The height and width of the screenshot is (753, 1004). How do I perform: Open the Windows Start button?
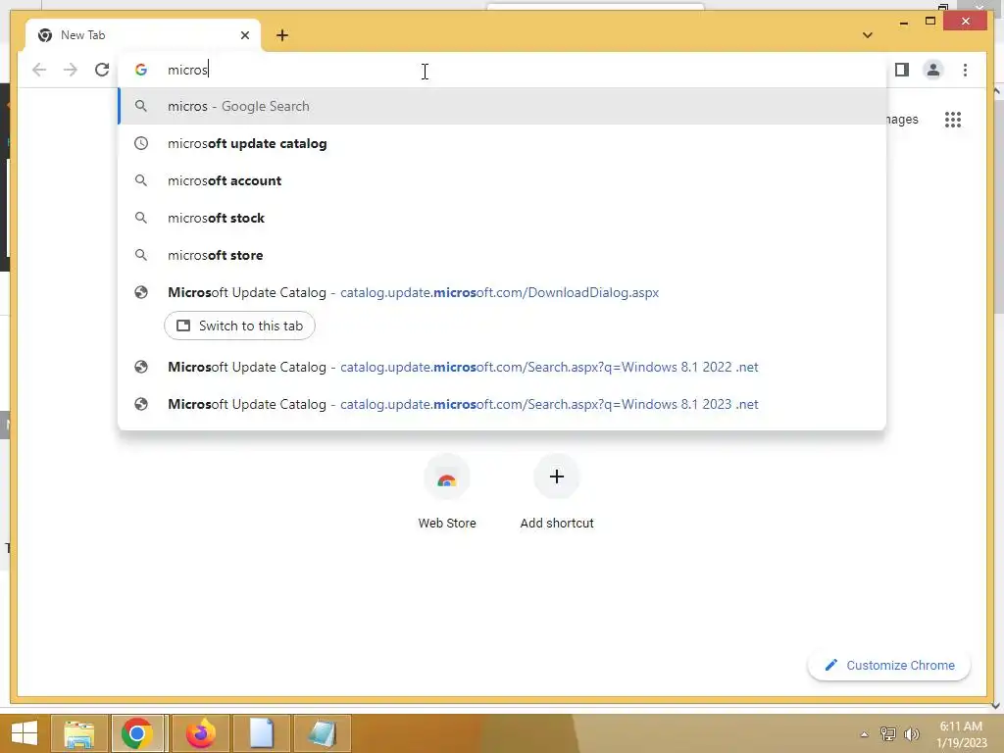pos(25,733)
